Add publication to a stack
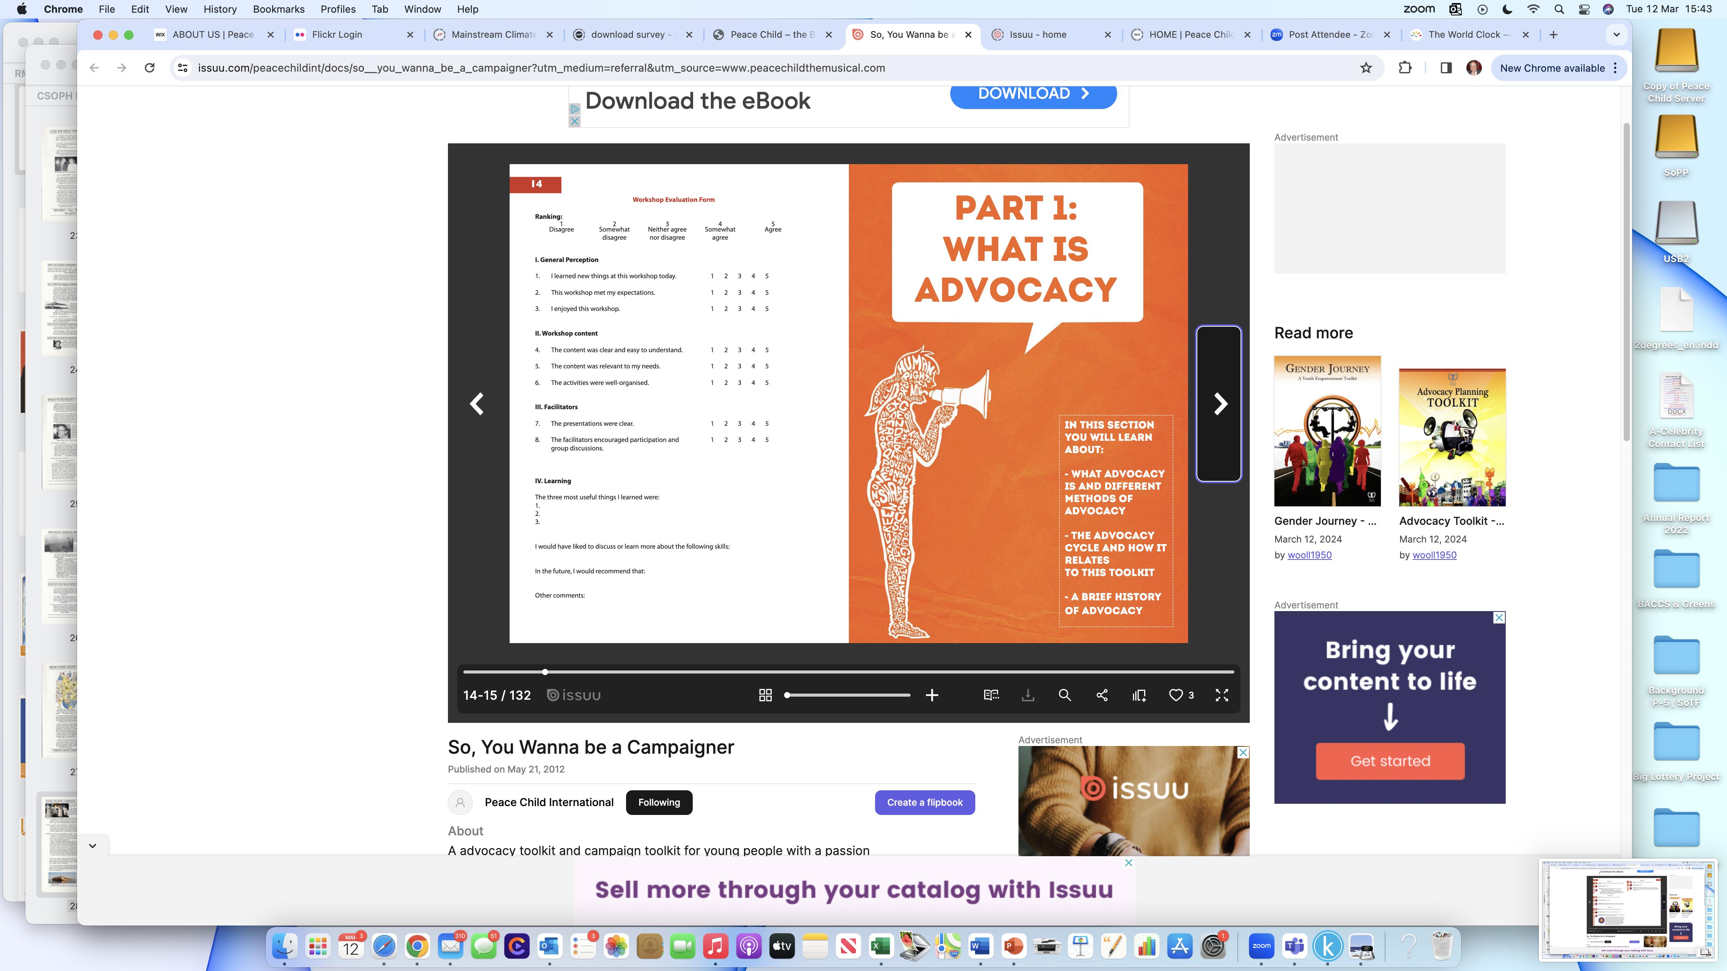 click(1139, 695)
